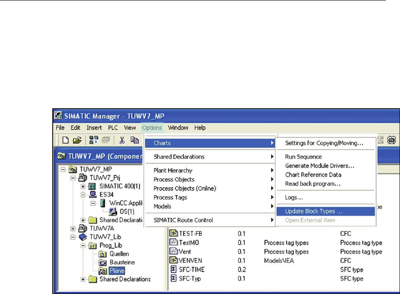Image resolution: width=400 pixels, height=294 pixels.
Task: Click the WinCC Application icon in tree
Action: (103, 203)
